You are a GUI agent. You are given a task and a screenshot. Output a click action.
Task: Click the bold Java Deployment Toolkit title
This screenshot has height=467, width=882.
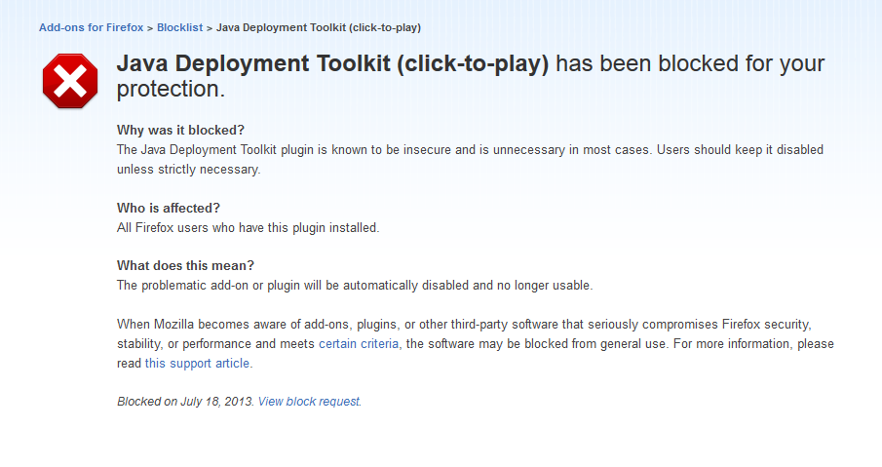(332, 63)
